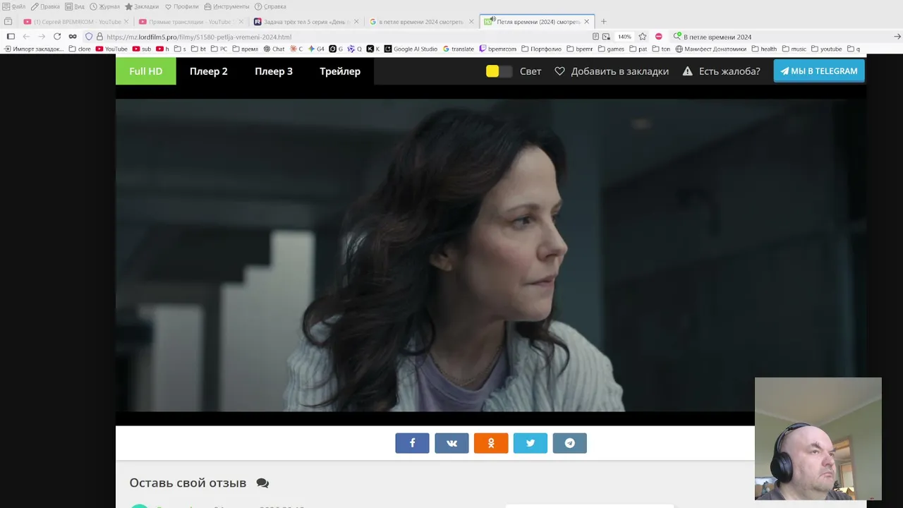Open the "Манифест Донатомики" bookmark

tap(711, 49)
